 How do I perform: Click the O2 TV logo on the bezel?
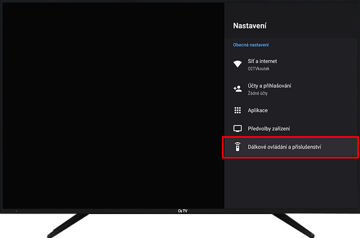tap(182, 211)
